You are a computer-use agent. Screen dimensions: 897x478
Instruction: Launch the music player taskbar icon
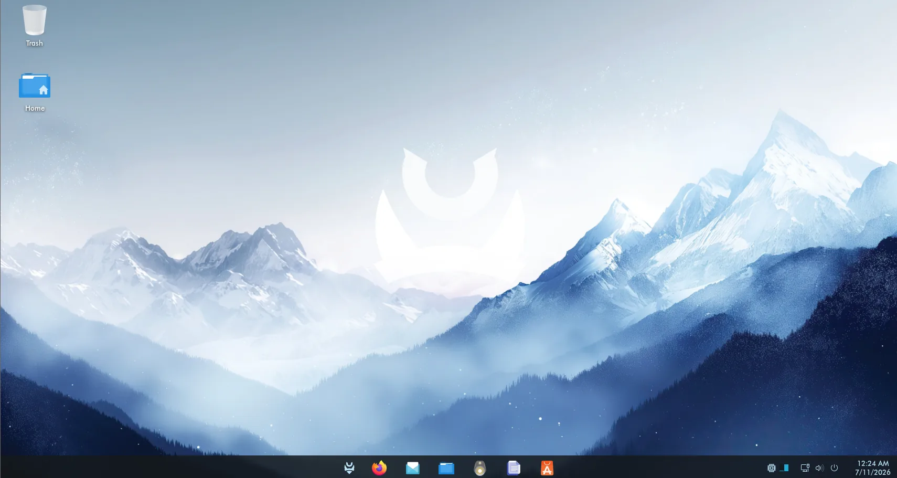(480, 468)
